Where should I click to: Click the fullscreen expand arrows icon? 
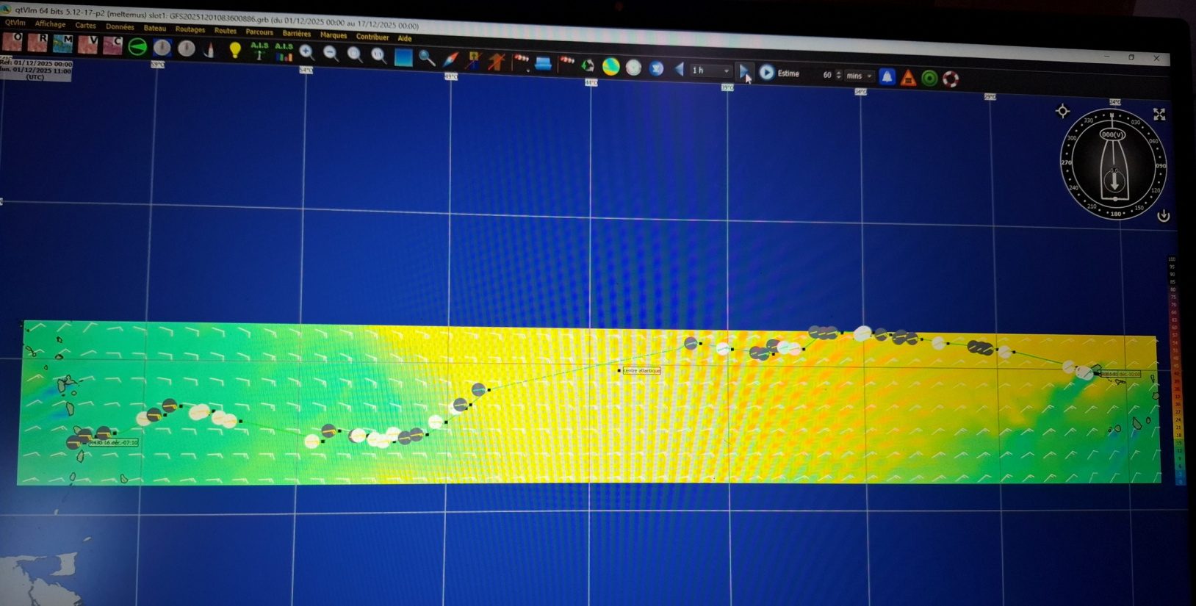pyautogui.click(x=1159, y=114)
